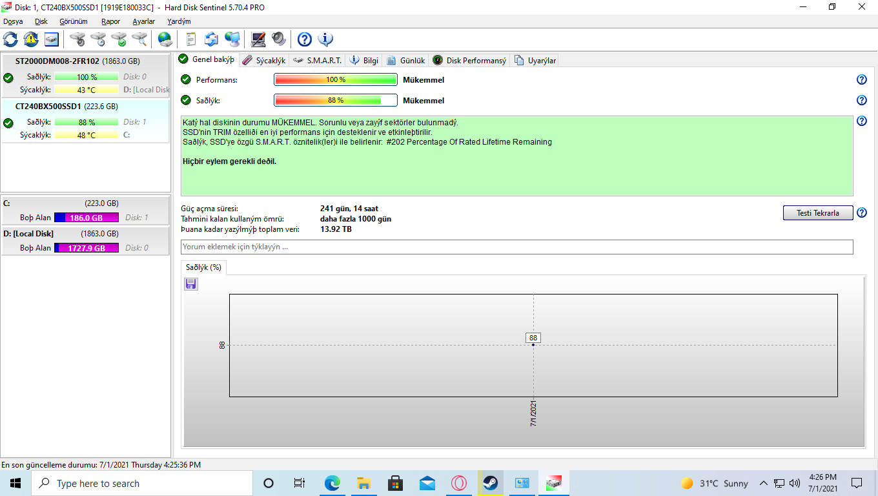Click the Performans 100 % bar
This screenshot has height=496, width=878.
[x=336, y=79]
